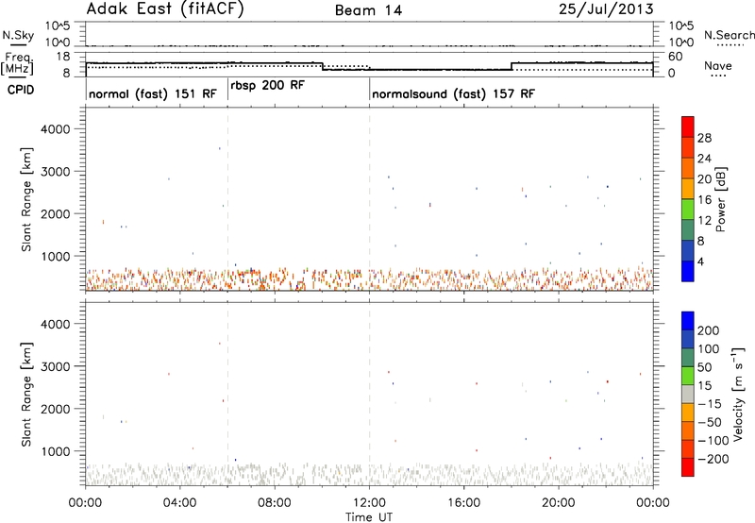Click the dashed vertical line at 06:00 in velocity panel
Viewport: 755px width, 523px height.
click(227, 394)
